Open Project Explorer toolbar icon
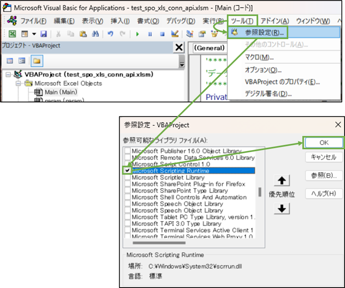 pos(190,34)
